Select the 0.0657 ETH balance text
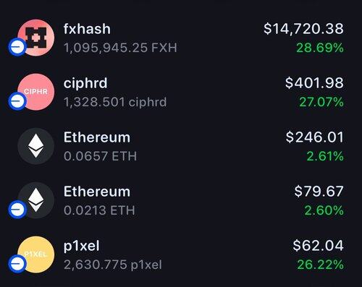Image resolution: width=362 pixels, height=287 pixels. pyautogui.click(x=100, y=156)
